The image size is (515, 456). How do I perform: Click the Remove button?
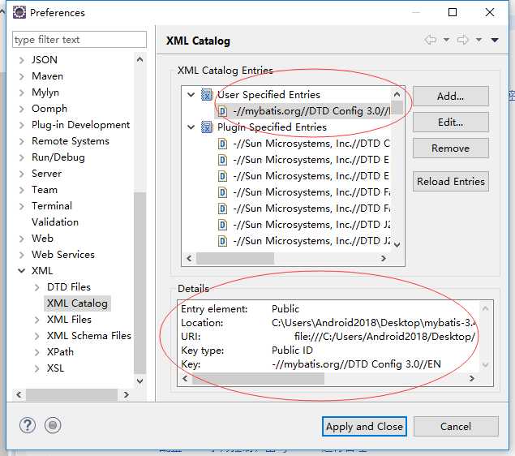tap(451, 148)
